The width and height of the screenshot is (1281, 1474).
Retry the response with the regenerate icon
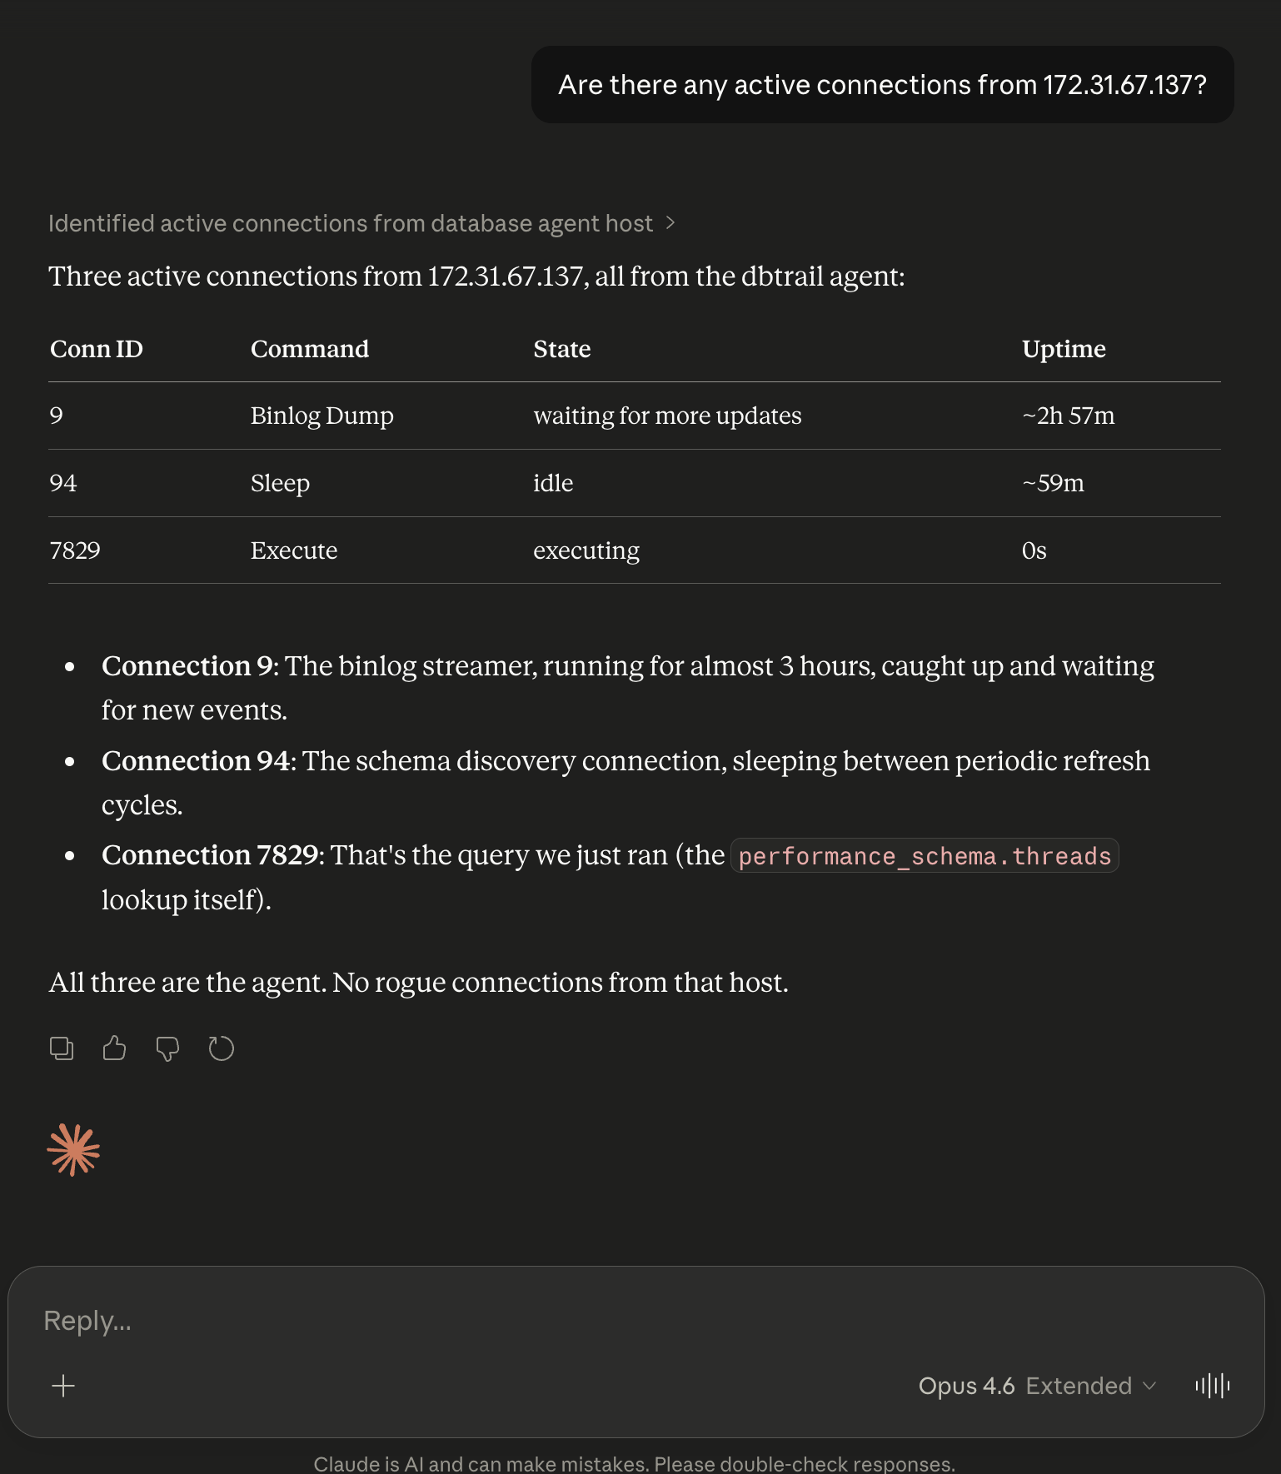click(x=221, y=1048)
